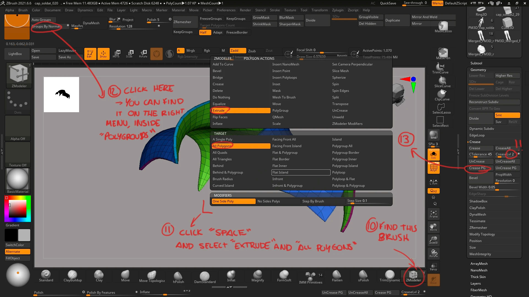Open the Zplugin menu
Viewport: 529px width, 297px height.
(338, 10)
